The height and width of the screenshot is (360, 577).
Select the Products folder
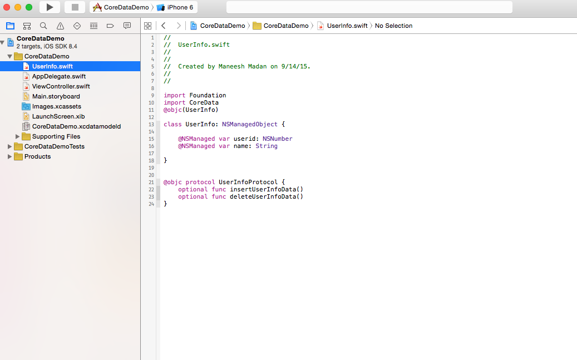37,156
